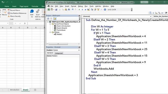Open the Insert UserForm dropdown arrow
The width and height of the screenshot is (168, 94).
[x=54, y=9]
